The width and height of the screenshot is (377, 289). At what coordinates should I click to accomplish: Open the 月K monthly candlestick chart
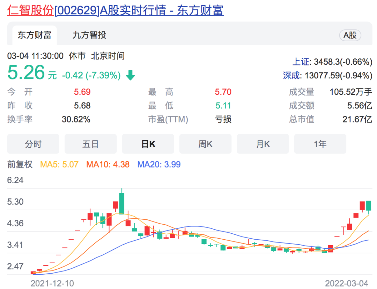pos(263,143)
